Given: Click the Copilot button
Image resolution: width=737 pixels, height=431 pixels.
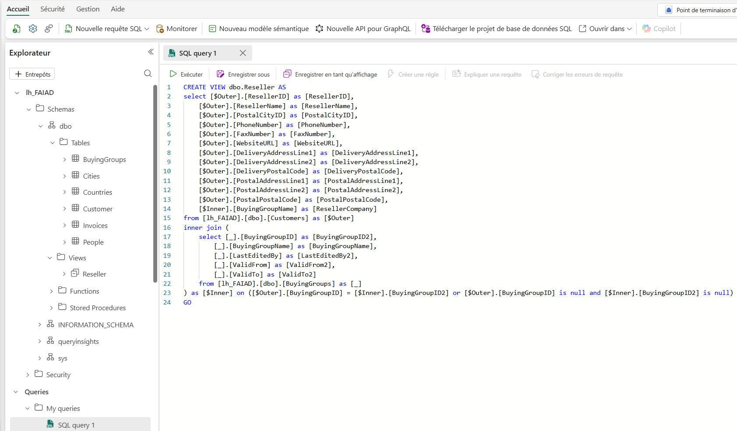Looking at the screenshot, I should click(x=659, y=29).
